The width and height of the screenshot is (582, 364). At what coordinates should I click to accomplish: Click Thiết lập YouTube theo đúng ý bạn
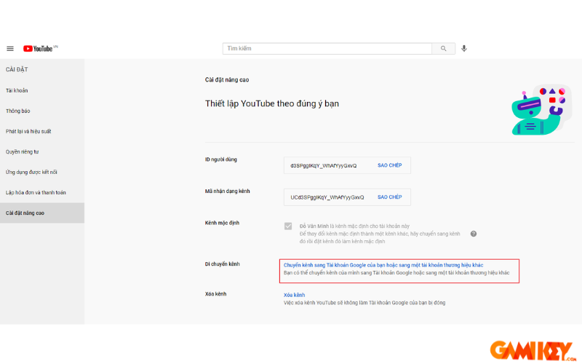(271, 103)
